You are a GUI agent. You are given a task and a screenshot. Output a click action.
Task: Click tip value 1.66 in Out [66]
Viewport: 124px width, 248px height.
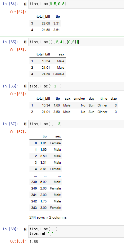pyautogui.click(x=57, y=105)
